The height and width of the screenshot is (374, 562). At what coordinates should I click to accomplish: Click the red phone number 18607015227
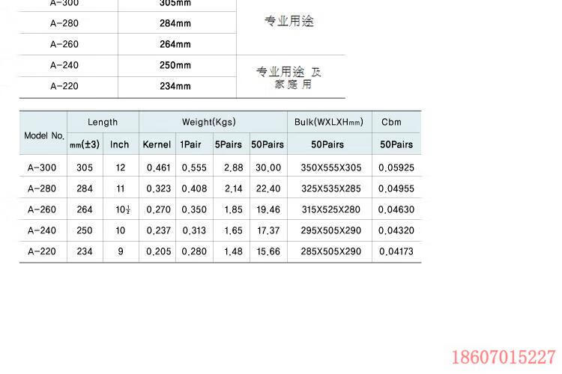(504, 357)
